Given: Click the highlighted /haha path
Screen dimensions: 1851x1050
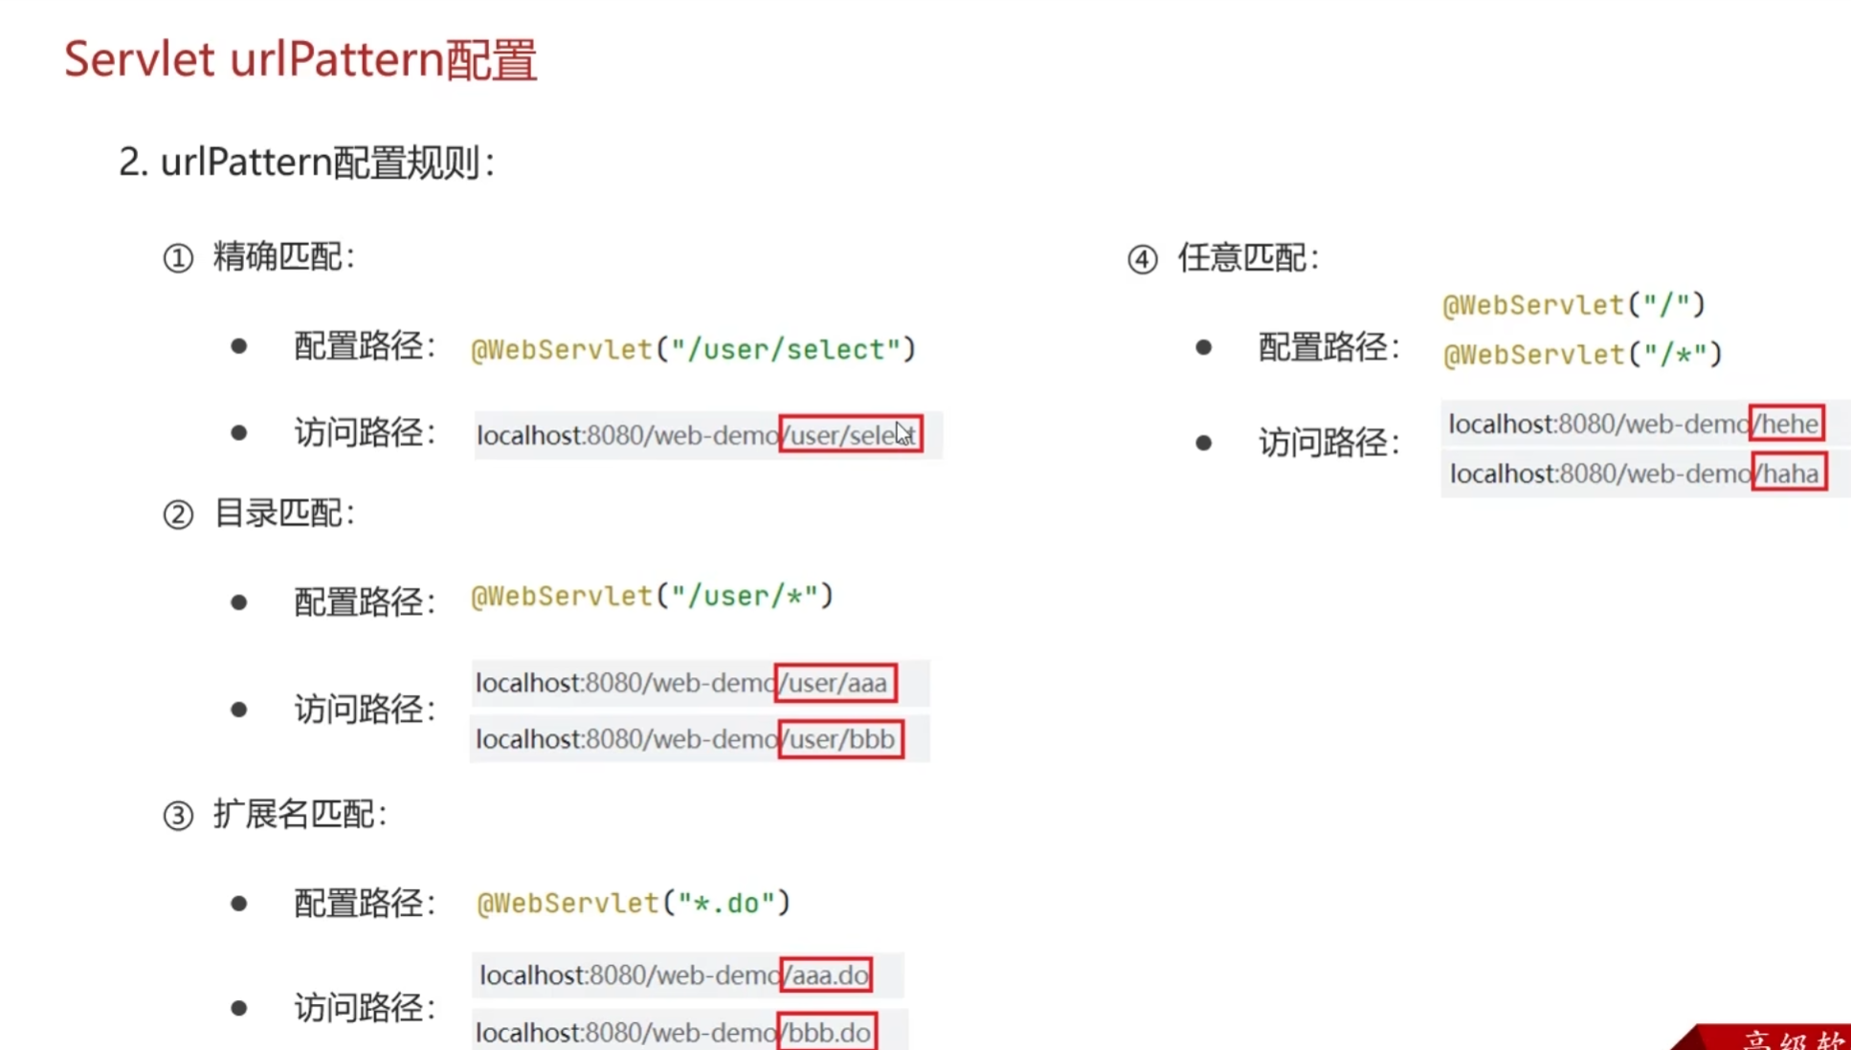Looking at the screenshot, I should pyautogui.click(x=1788, y=472).
